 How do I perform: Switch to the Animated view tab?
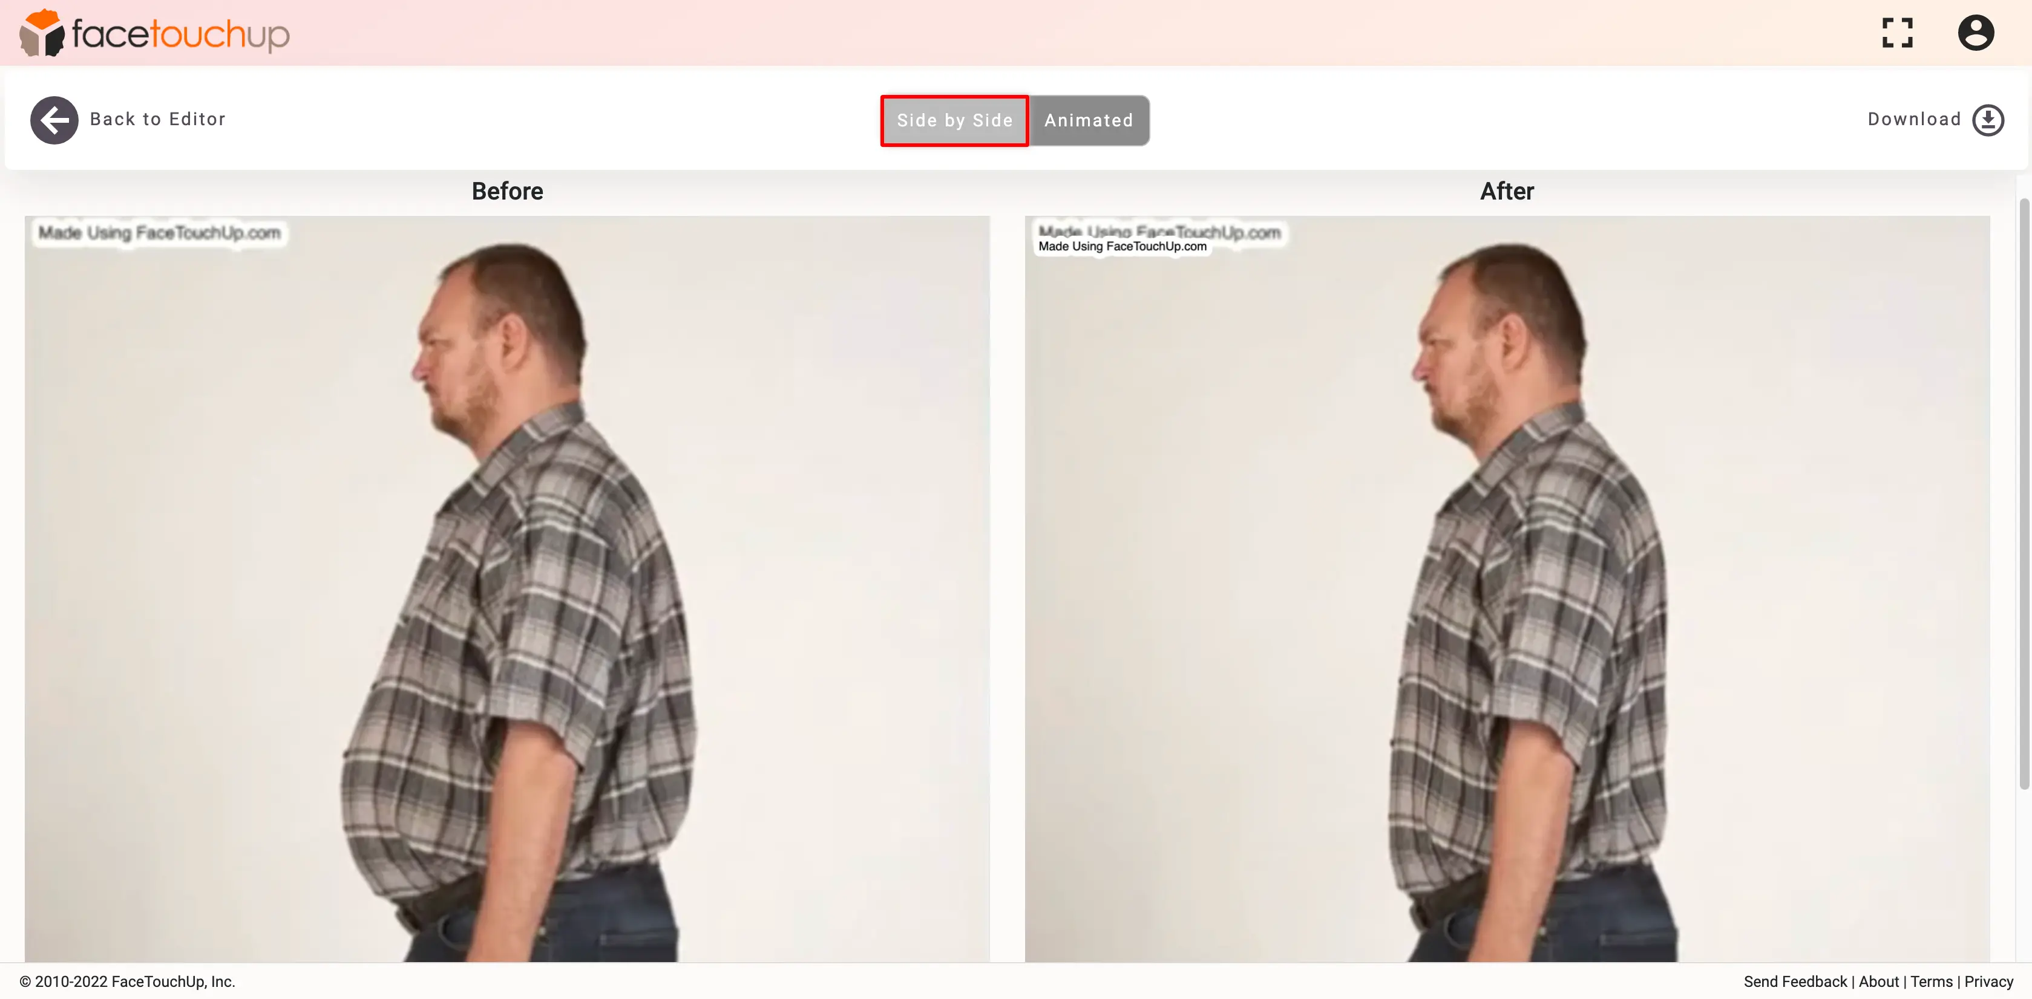[1090, 119]
